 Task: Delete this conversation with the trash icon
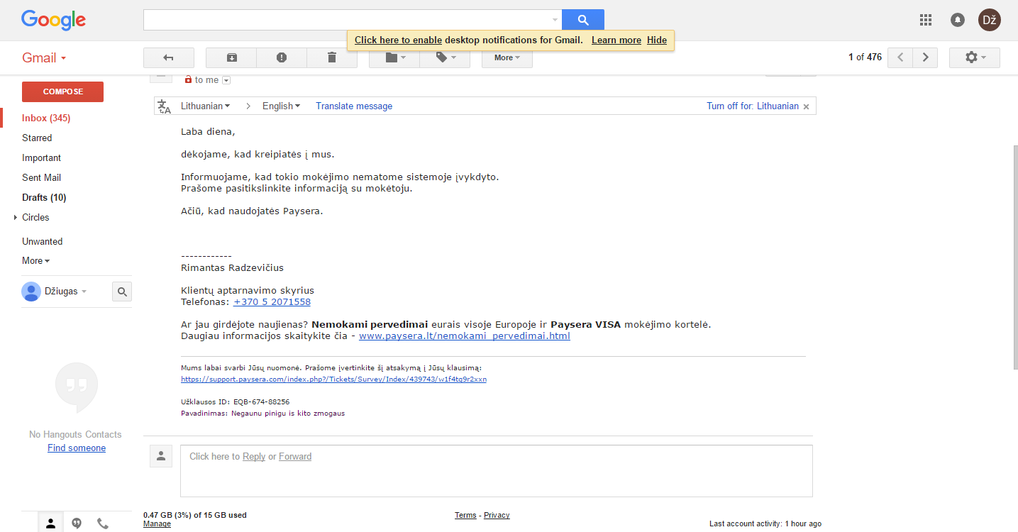pos(332,57)
